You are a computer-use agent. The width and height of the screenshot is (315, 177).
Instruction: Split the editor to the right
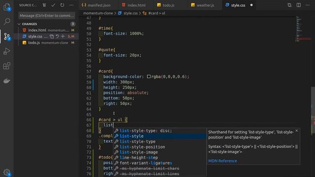point(299,5)
